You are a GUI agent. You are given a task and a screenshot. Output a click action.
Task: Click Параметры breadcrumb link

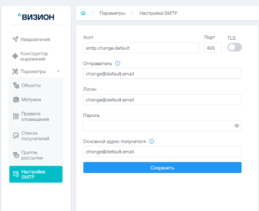(x=112, y=13)
